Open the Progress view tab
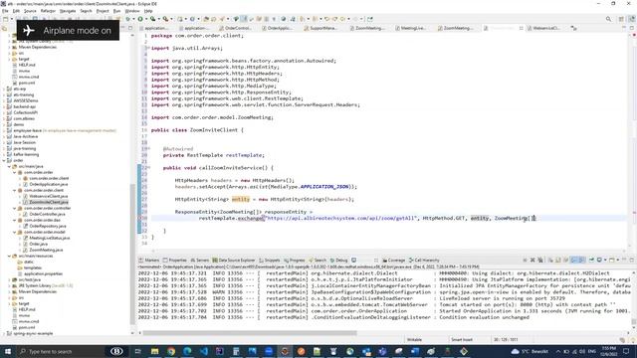This screenshot has height=358, width=637. tap(295, 261)
